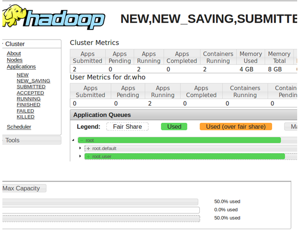300x232 pixels.
Task: Click the plus icon on root.default
Action: point(88,149)
